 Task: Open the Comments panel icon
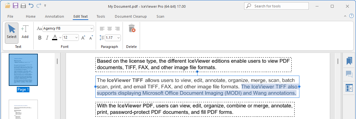[349, 74]
